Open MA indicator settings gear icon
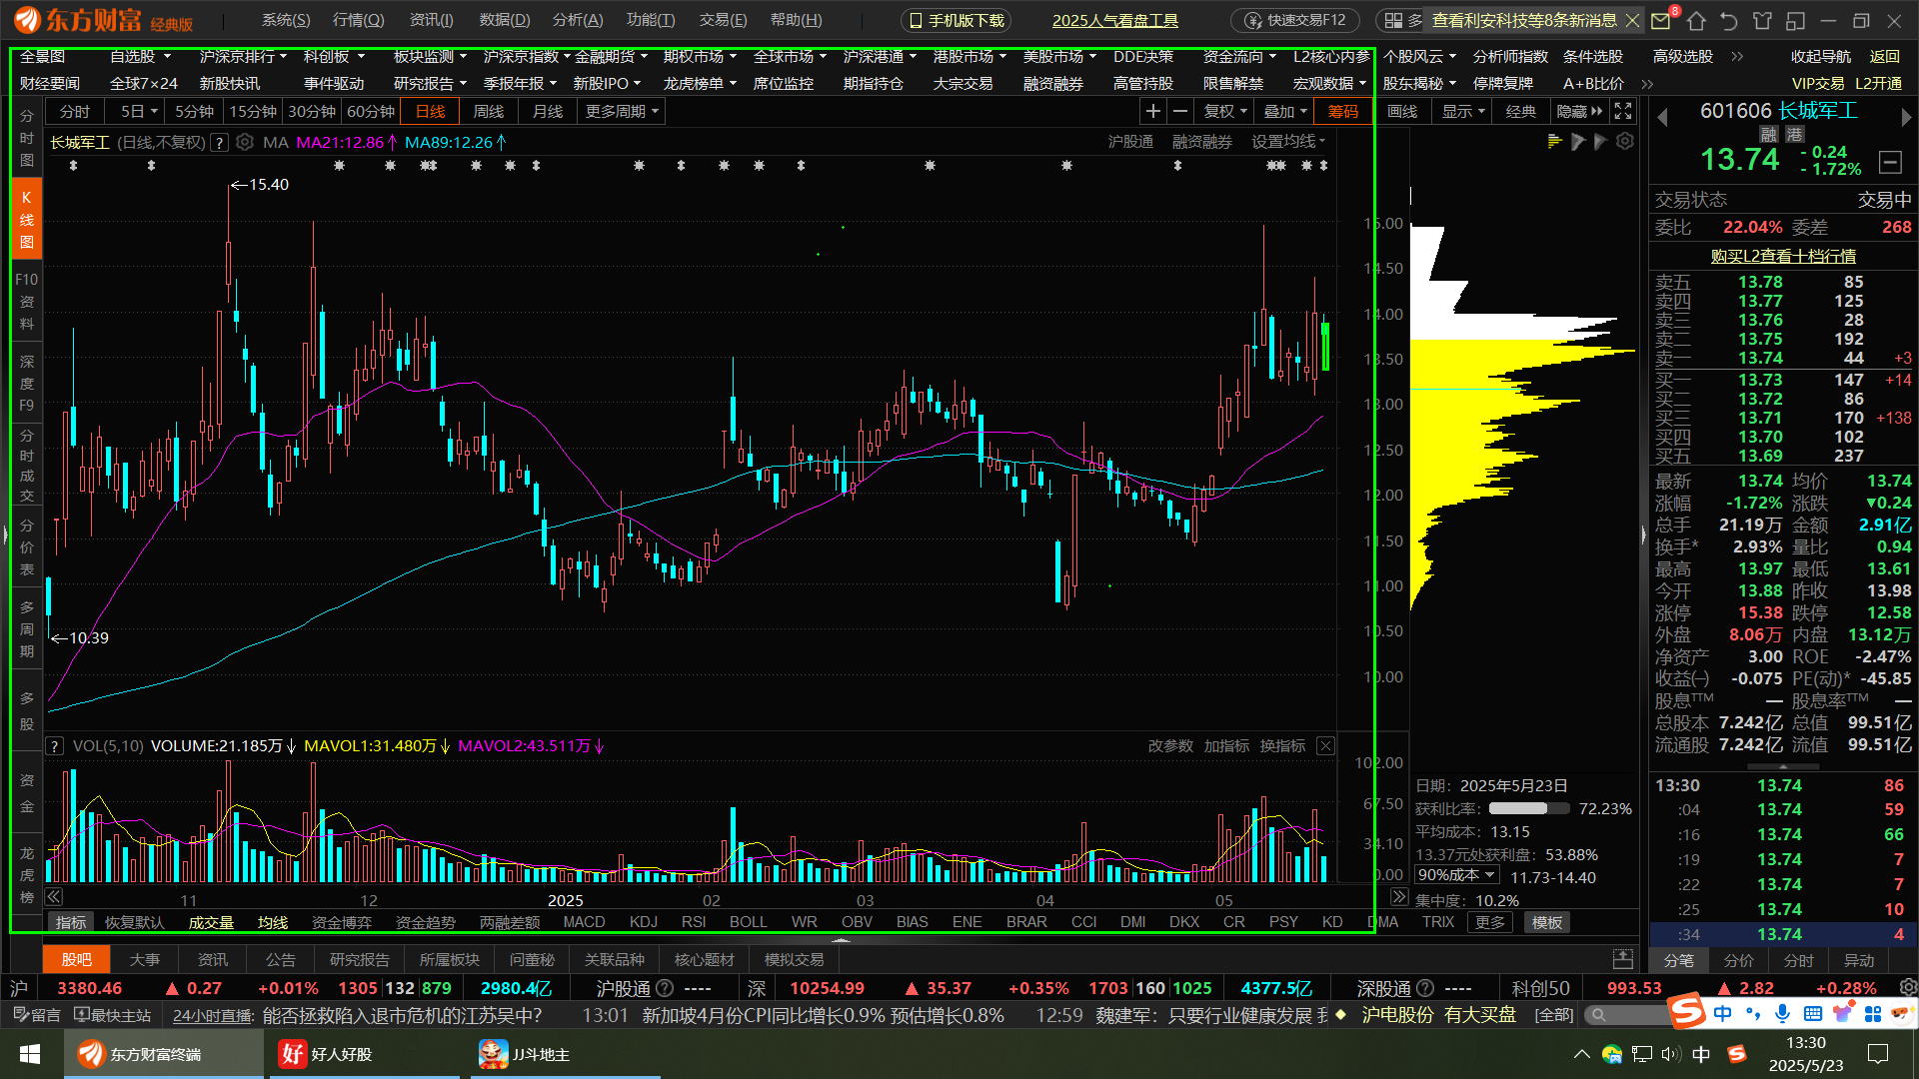The height and width of the screenshot is (1079, 1919). (245, 142)
